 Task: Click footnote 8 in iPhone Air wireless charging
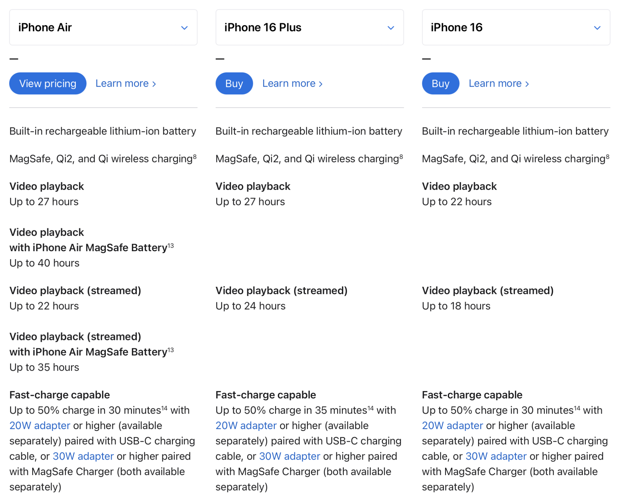tap(195, 157)
